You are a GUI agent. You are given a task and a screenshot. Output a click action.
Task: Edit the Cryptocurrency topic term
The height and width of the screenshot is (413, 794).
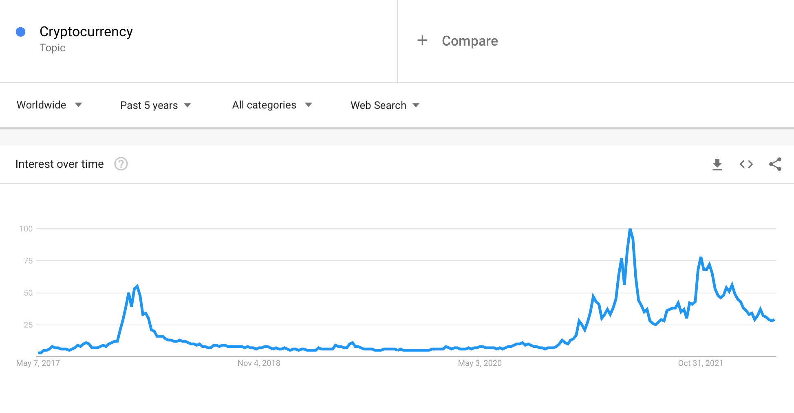[x=86, y=32]
